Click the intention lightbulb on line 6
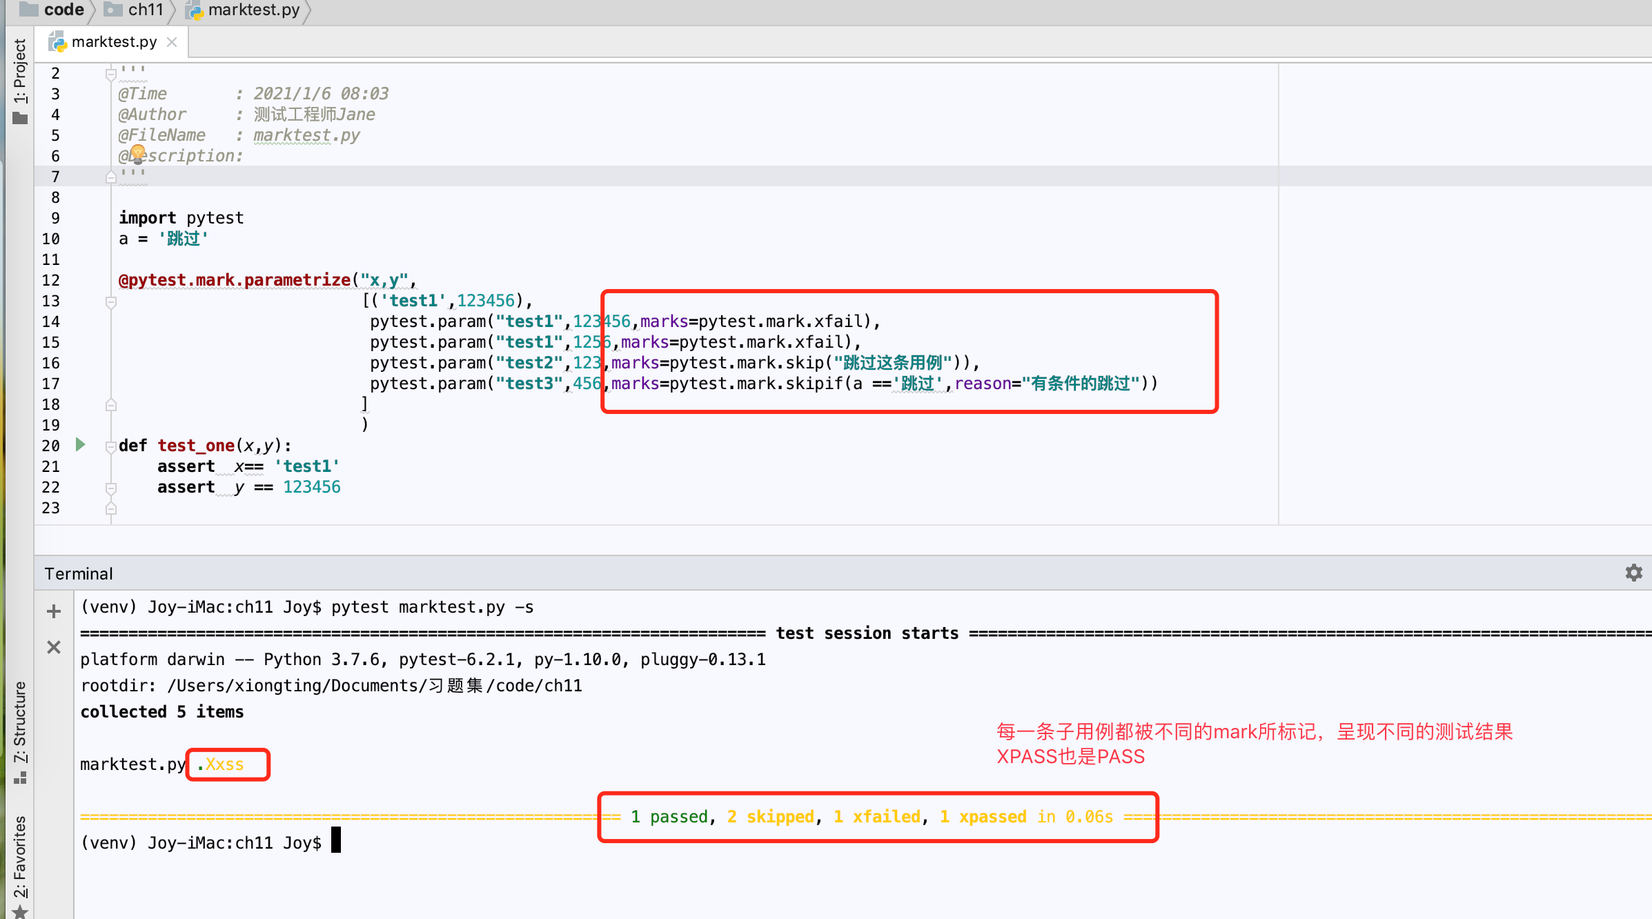Viewport: 1652px width, 919px height. click(137, 152)
